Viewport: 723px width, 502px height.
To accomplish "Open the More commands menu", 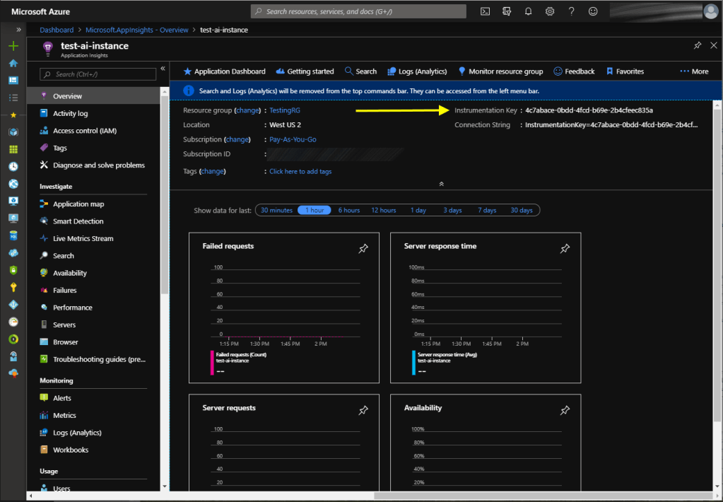I will coord(694,71).
